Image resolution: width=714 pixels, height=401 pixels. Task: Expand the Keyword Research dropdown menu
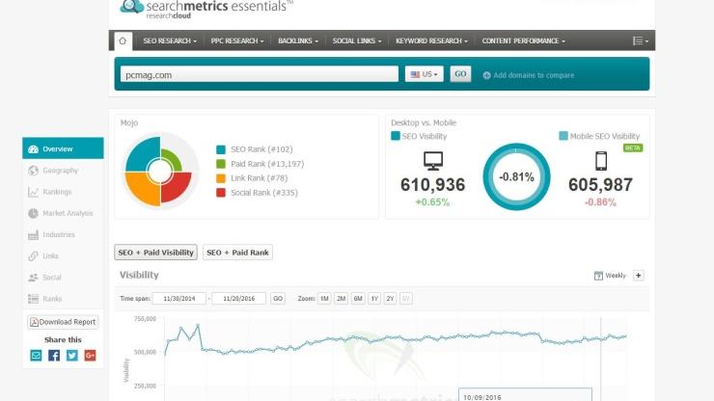(431, 40)
